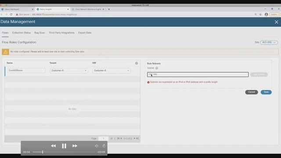The height and width of the screenshot is (158, 281).
Task: Open the Site ACI-ERL dropdown
Action: [x=269, y=43]
